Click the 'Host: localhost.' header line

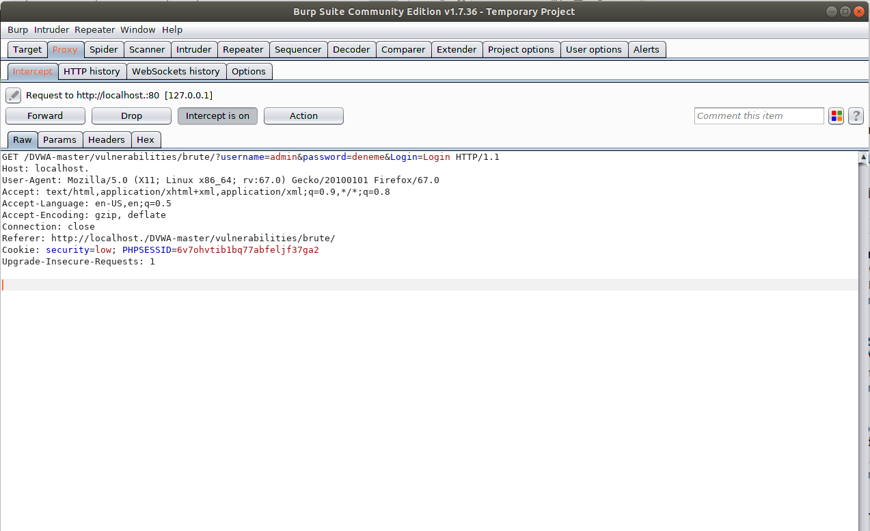[x=46, y=169]
